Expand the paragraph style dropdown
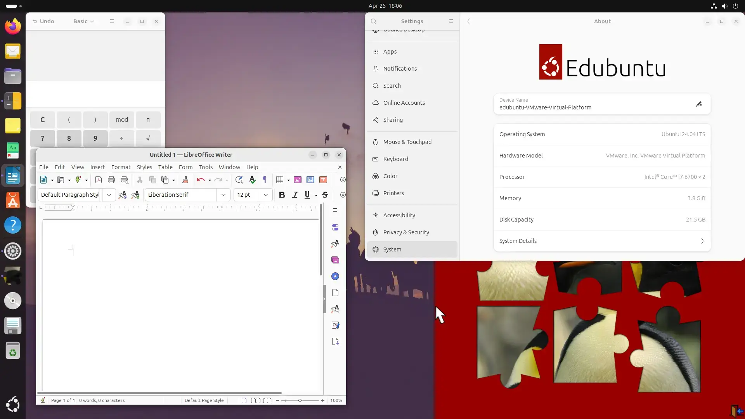 tap(109, 195)
